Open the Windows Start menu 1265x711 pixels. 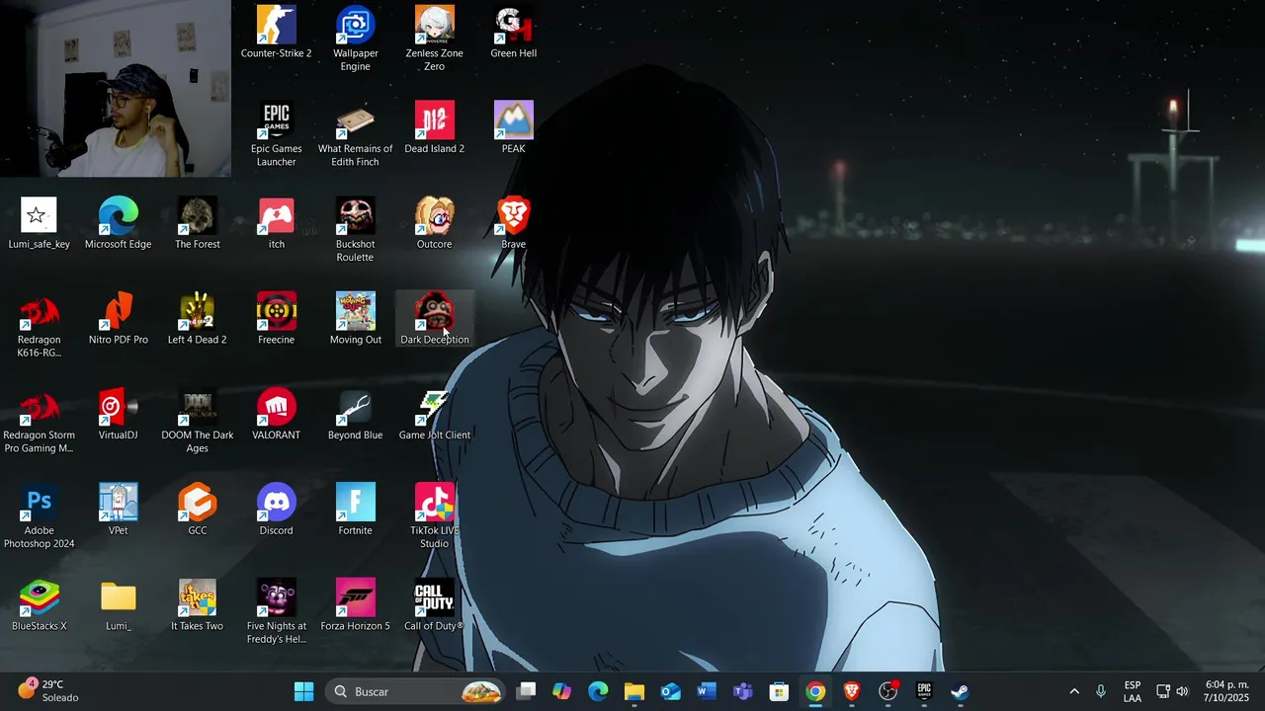pos(303,691)
